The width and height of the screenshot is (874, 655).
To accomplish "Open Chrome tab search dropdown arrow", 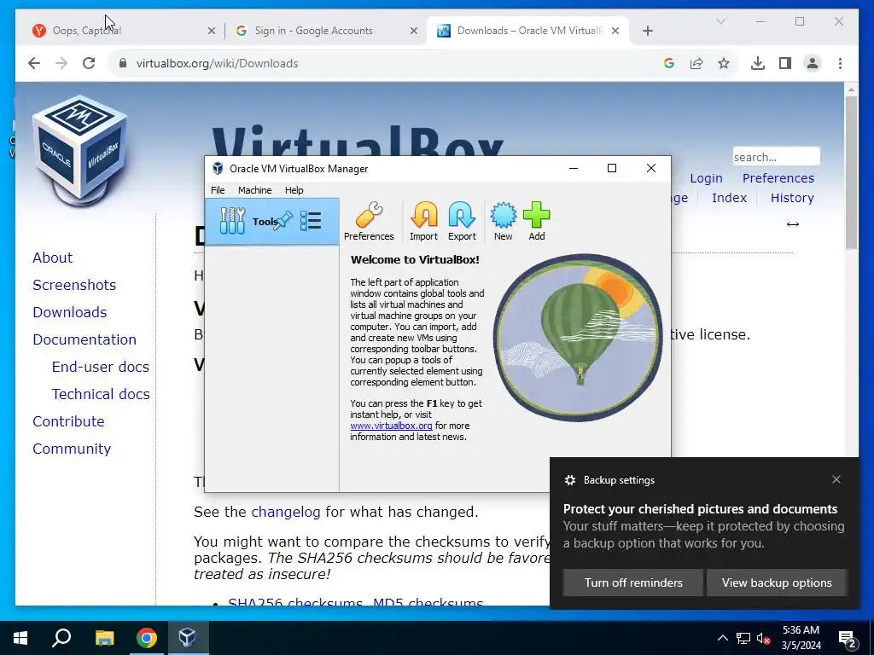I will 720,21.
